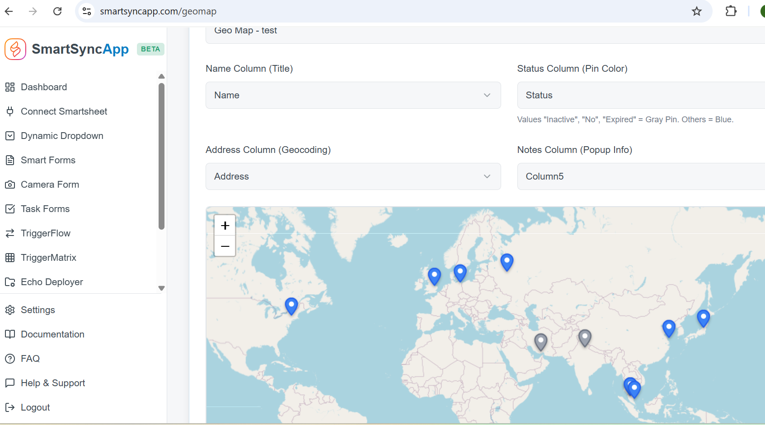
Task: Click the SmartSyncApp logo icon
Action: pos(15,49)
